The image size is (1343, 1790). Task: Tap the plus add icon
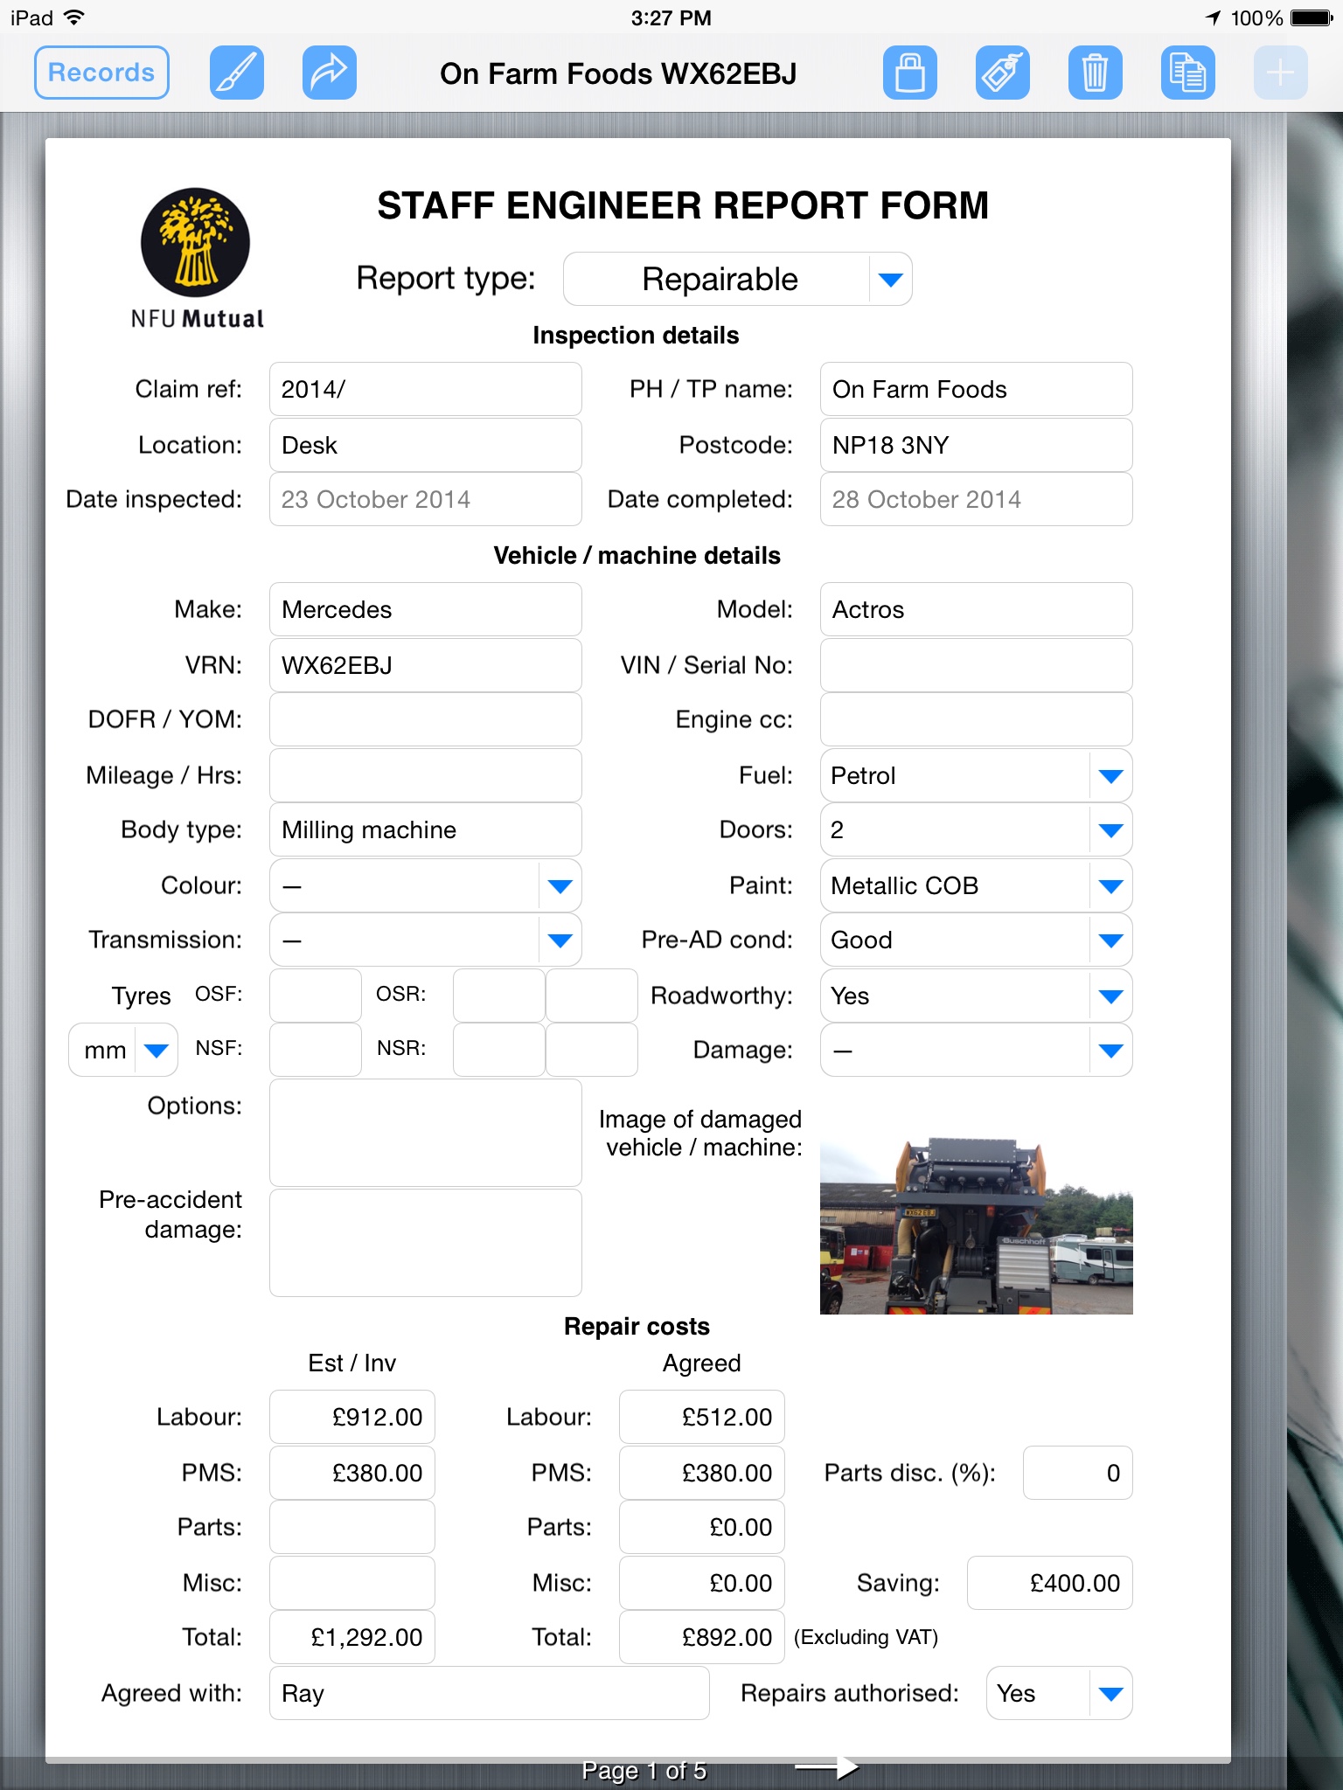1281,73
